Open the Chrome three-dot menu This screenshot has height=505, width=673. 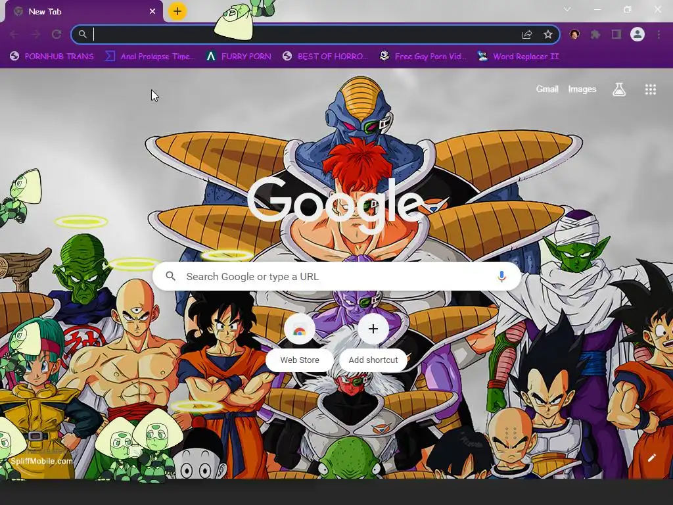(659, 34)
